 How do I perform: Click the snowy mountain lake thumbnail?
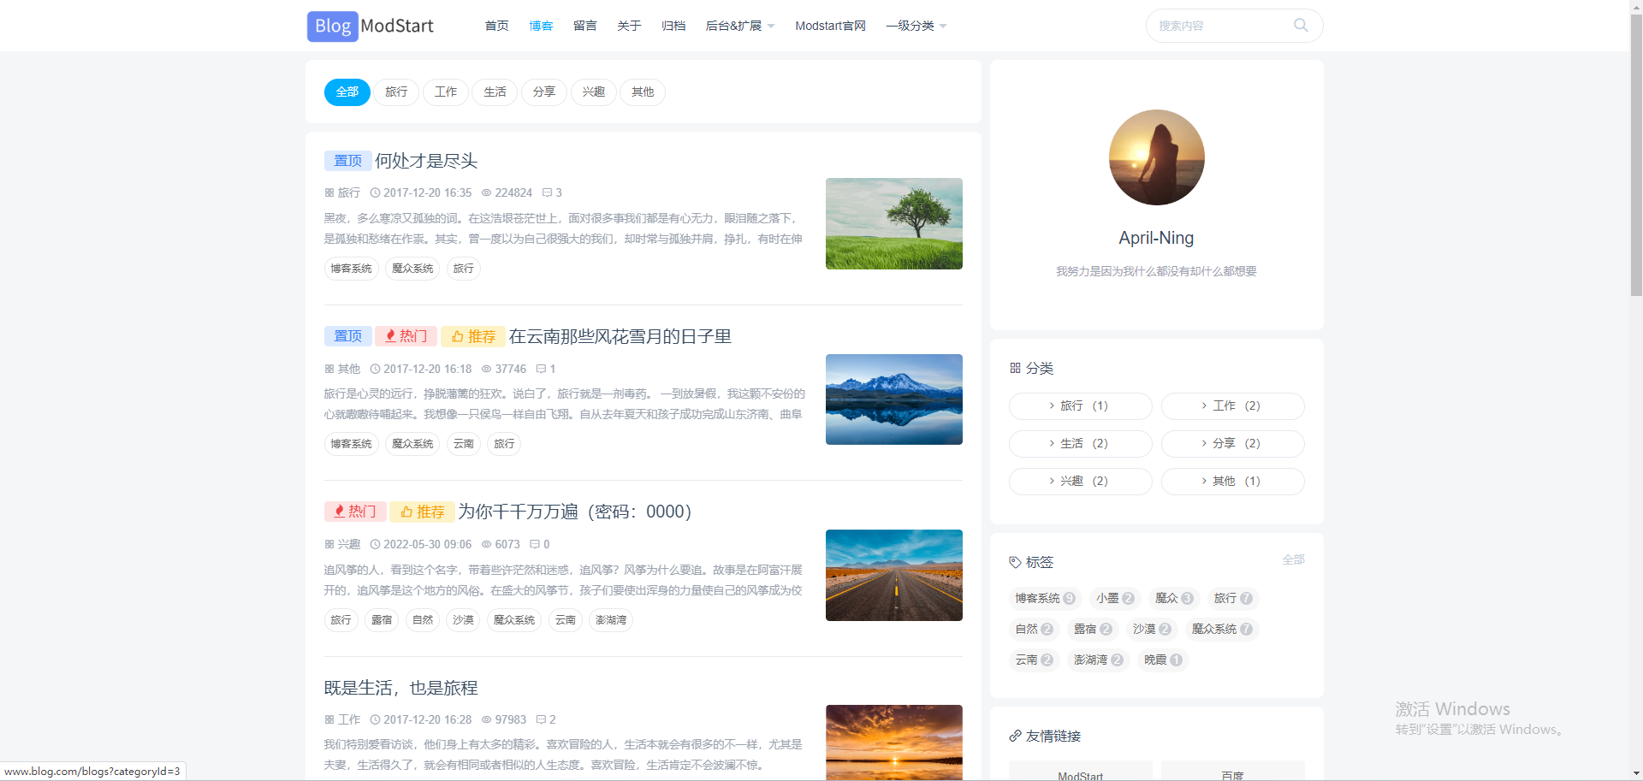click(x=893, y=399)
